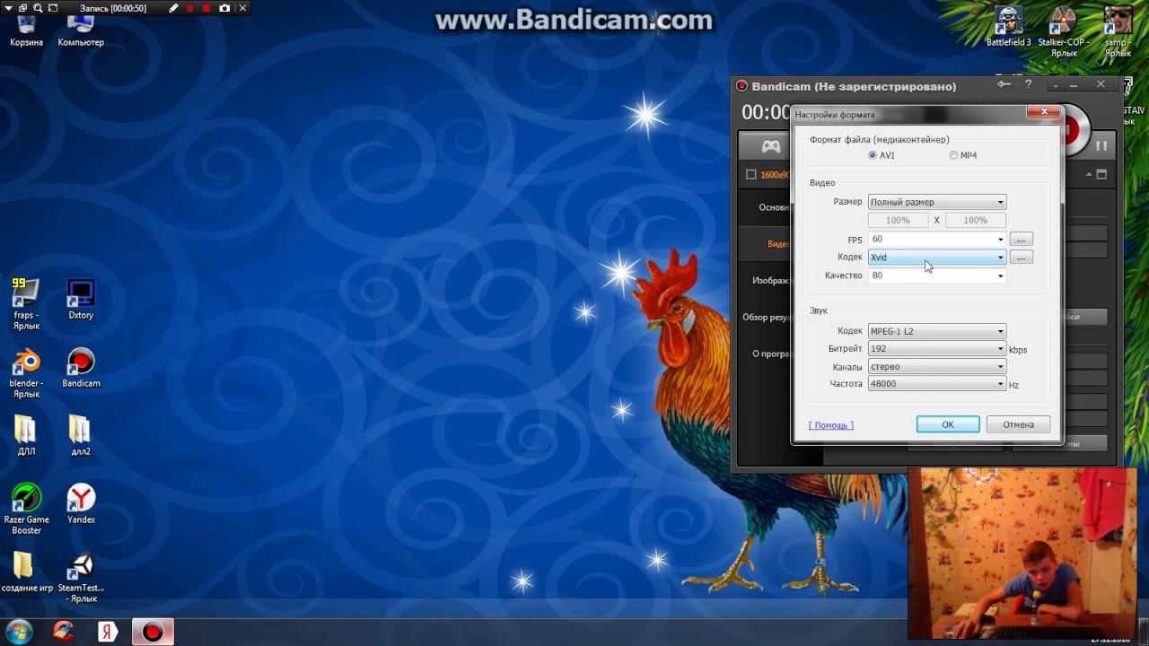Launch the Yandex desktop shortcut
The image size is (1149, 646).
tap(81, 504)
